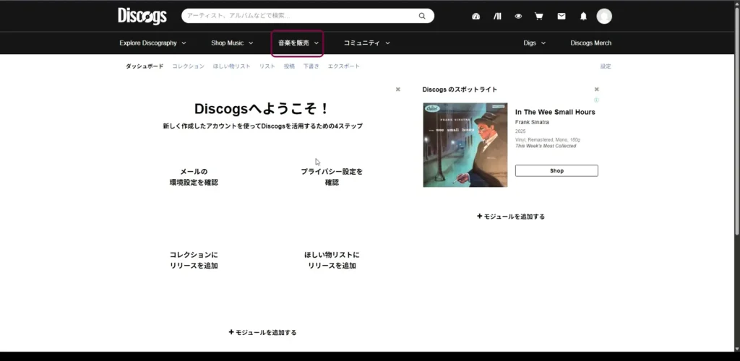Click the Discogs logo in header
Screen dimensions: 740x361
click(142, 16)
